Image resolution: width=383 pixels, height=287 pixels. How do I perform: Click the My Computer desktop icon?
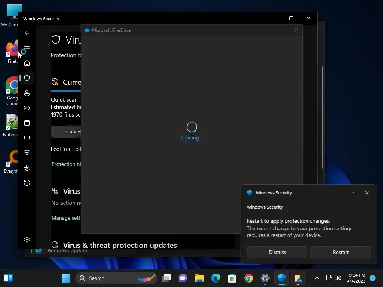click(x=11, y=16)
